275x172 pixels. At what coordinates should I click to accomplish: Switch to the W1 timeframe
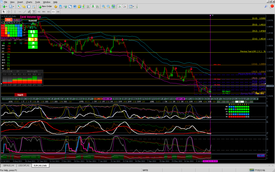coord(49,11)
